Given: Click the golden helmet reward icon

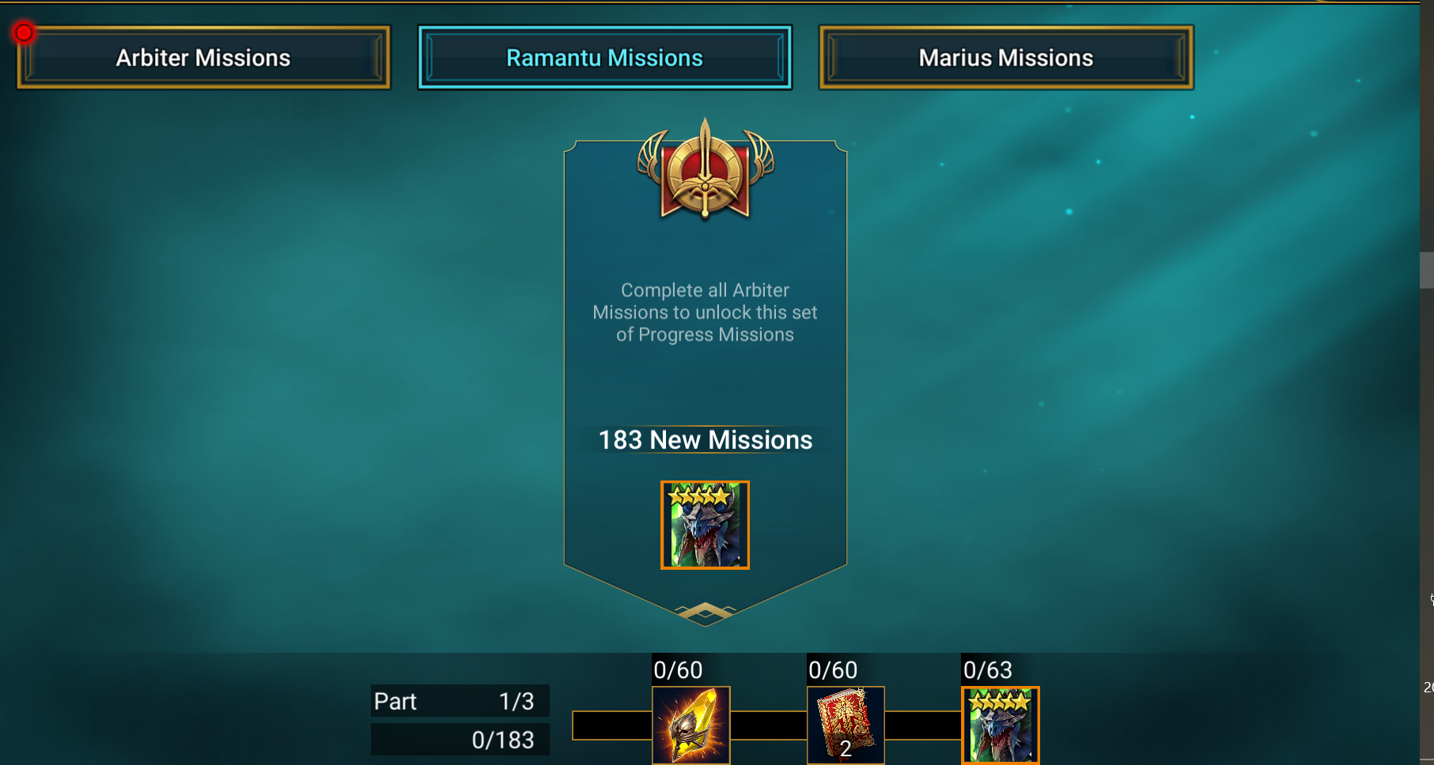Looking at the screenshot, I should (691, 725).
